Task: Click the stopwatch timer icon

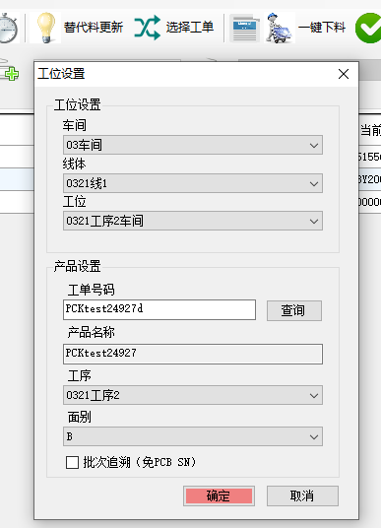Action: (x=8, y=28)
